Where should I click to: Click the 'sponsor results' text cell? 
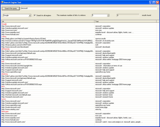point(101,39)
